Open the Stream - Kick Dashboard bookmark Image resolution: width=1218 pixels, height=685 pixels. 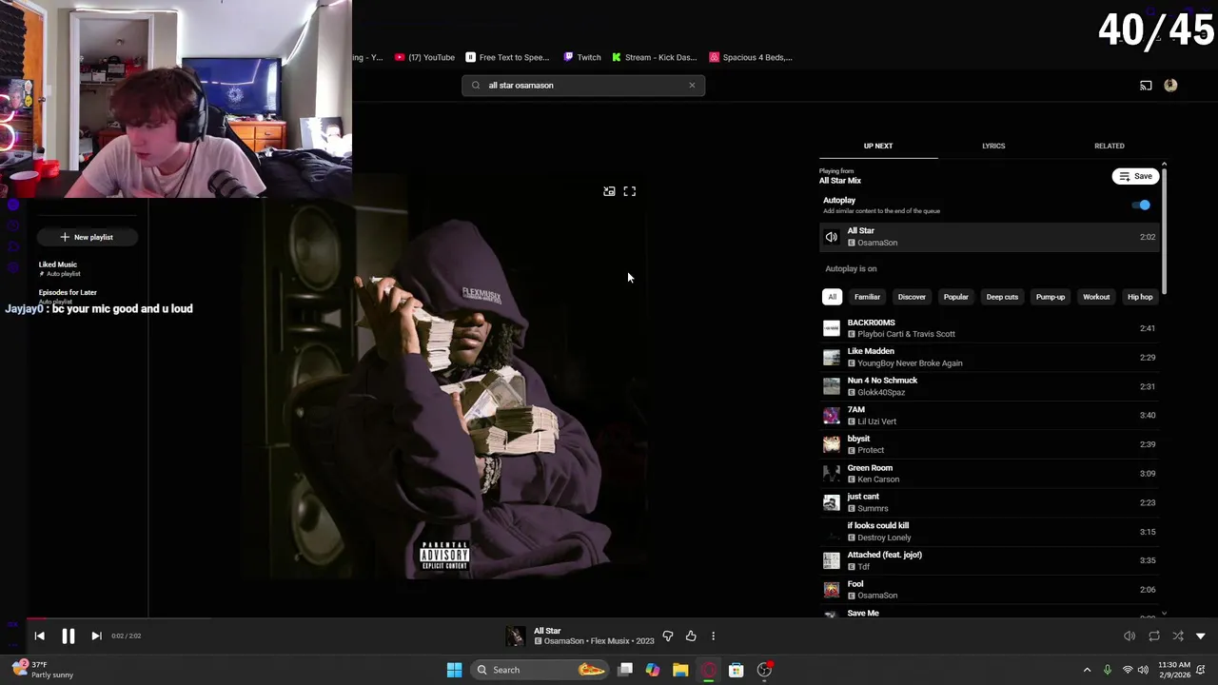(x=655, y=57)
